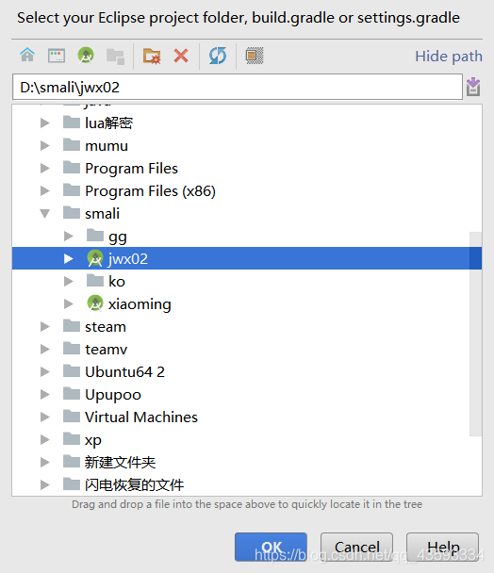
Task: Click the folder icon beside ko
Action: tap(95, 281)
